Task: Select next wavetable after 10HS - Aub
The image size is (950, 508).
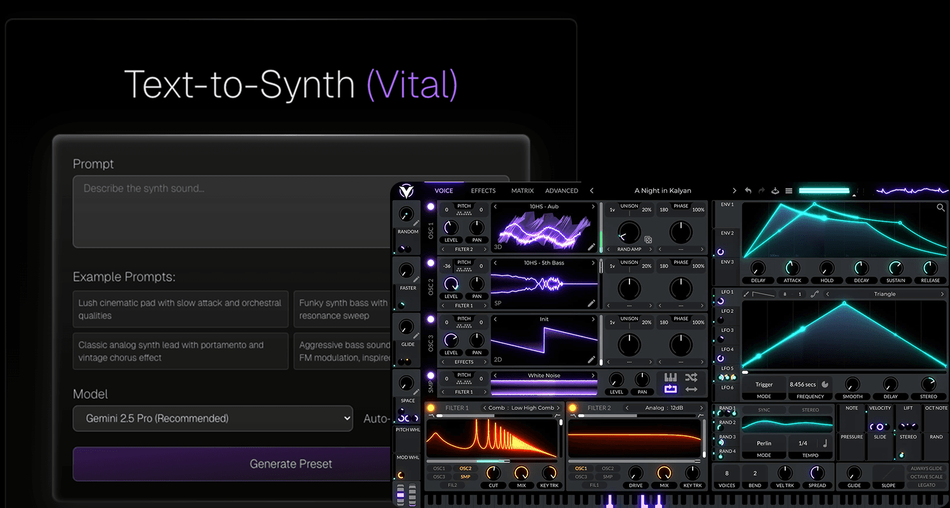Action: pyautogui.click(x=593, y=207)
